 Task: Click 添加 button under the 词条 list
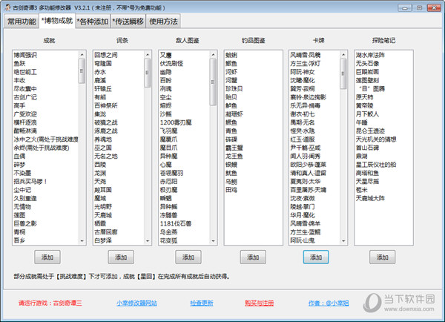pos(121,257)
